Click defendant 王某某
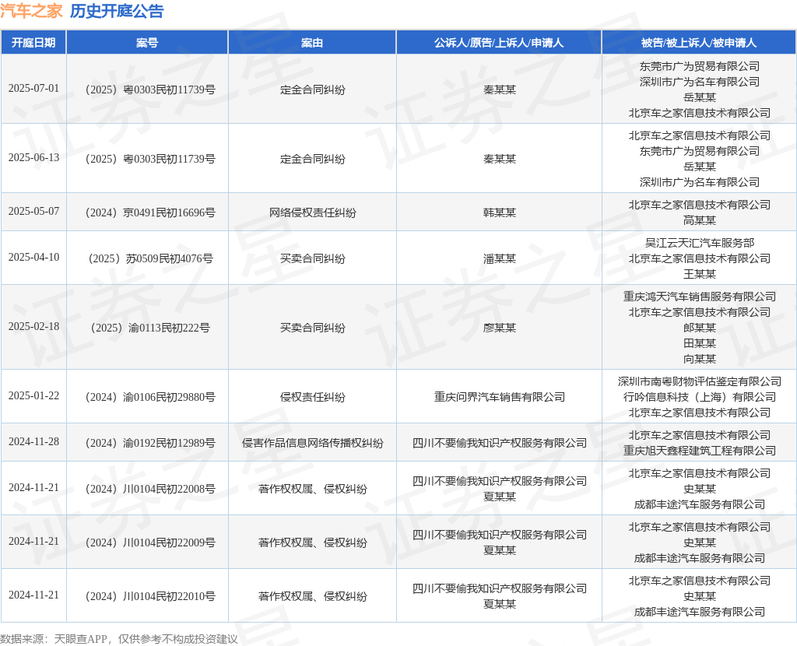This screenshot has height=646, width=797. click(700, 274)
